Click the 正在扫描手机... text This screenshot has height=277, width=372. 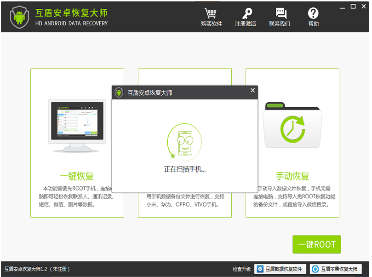tap(184, 169)
